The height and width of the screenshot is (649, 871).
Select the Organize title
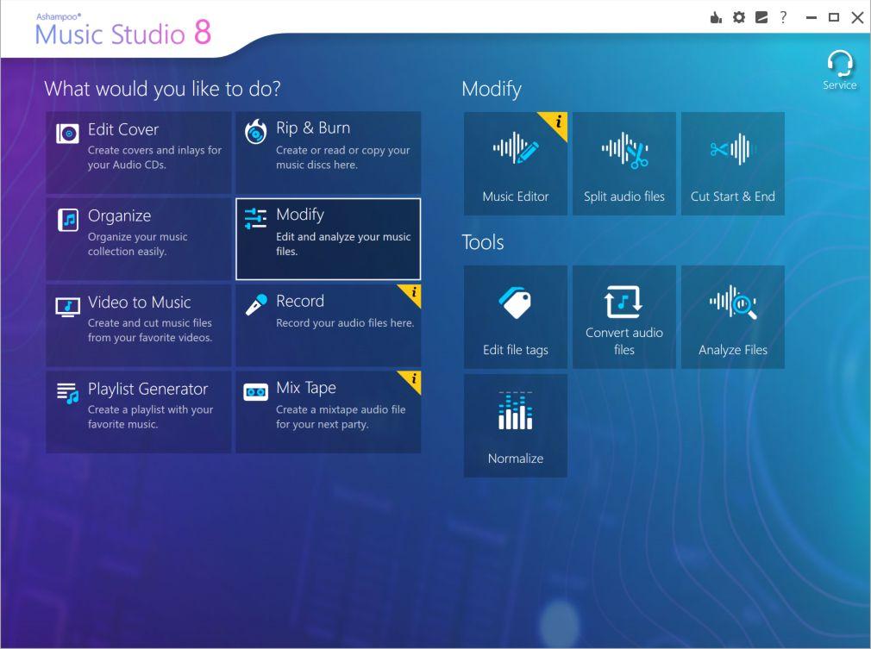pos(119,216)
